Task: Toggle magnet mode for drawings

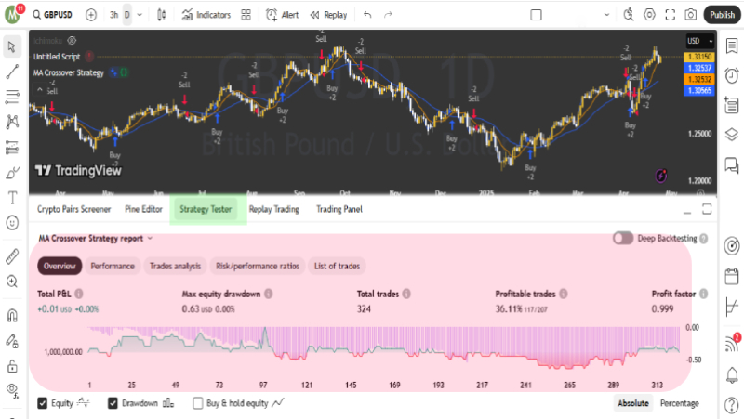Action: [x=12, y=315]
